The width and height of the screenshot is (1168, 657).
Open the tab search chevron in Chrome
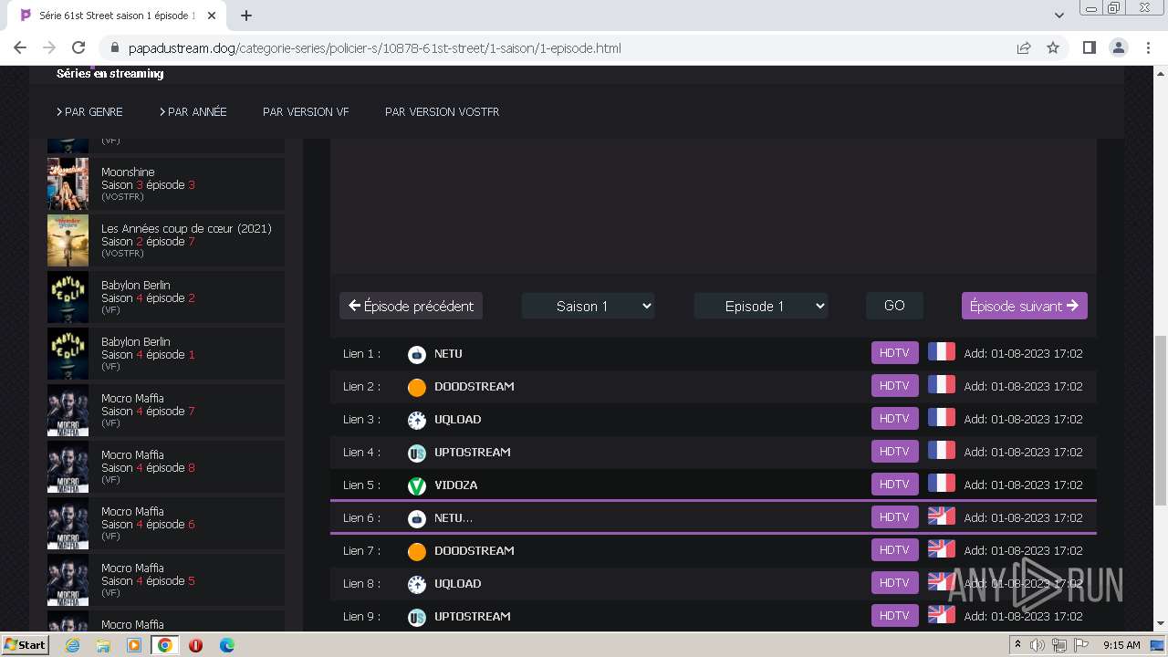(x=1058, y=15)
